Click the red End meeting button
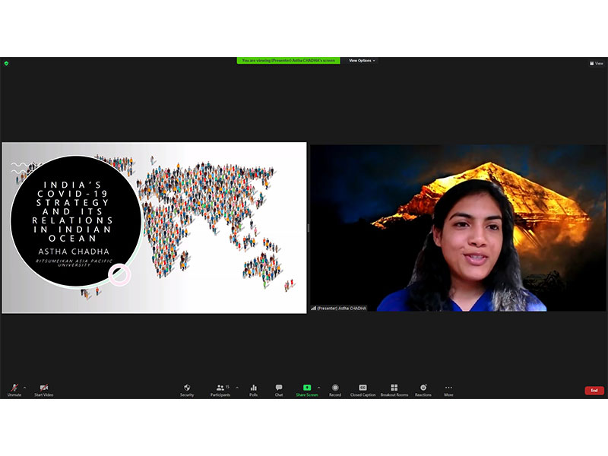 (594, 390)
